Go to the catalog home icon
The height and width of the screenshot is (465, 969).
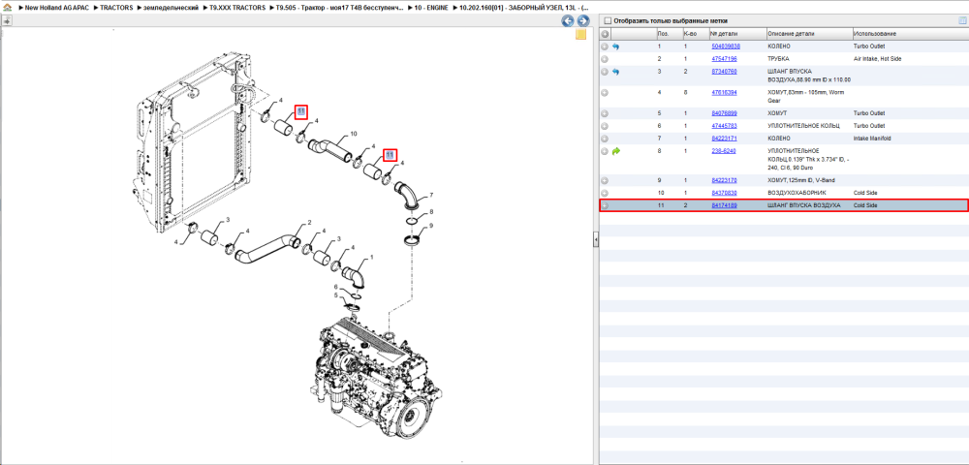(7, 8)
